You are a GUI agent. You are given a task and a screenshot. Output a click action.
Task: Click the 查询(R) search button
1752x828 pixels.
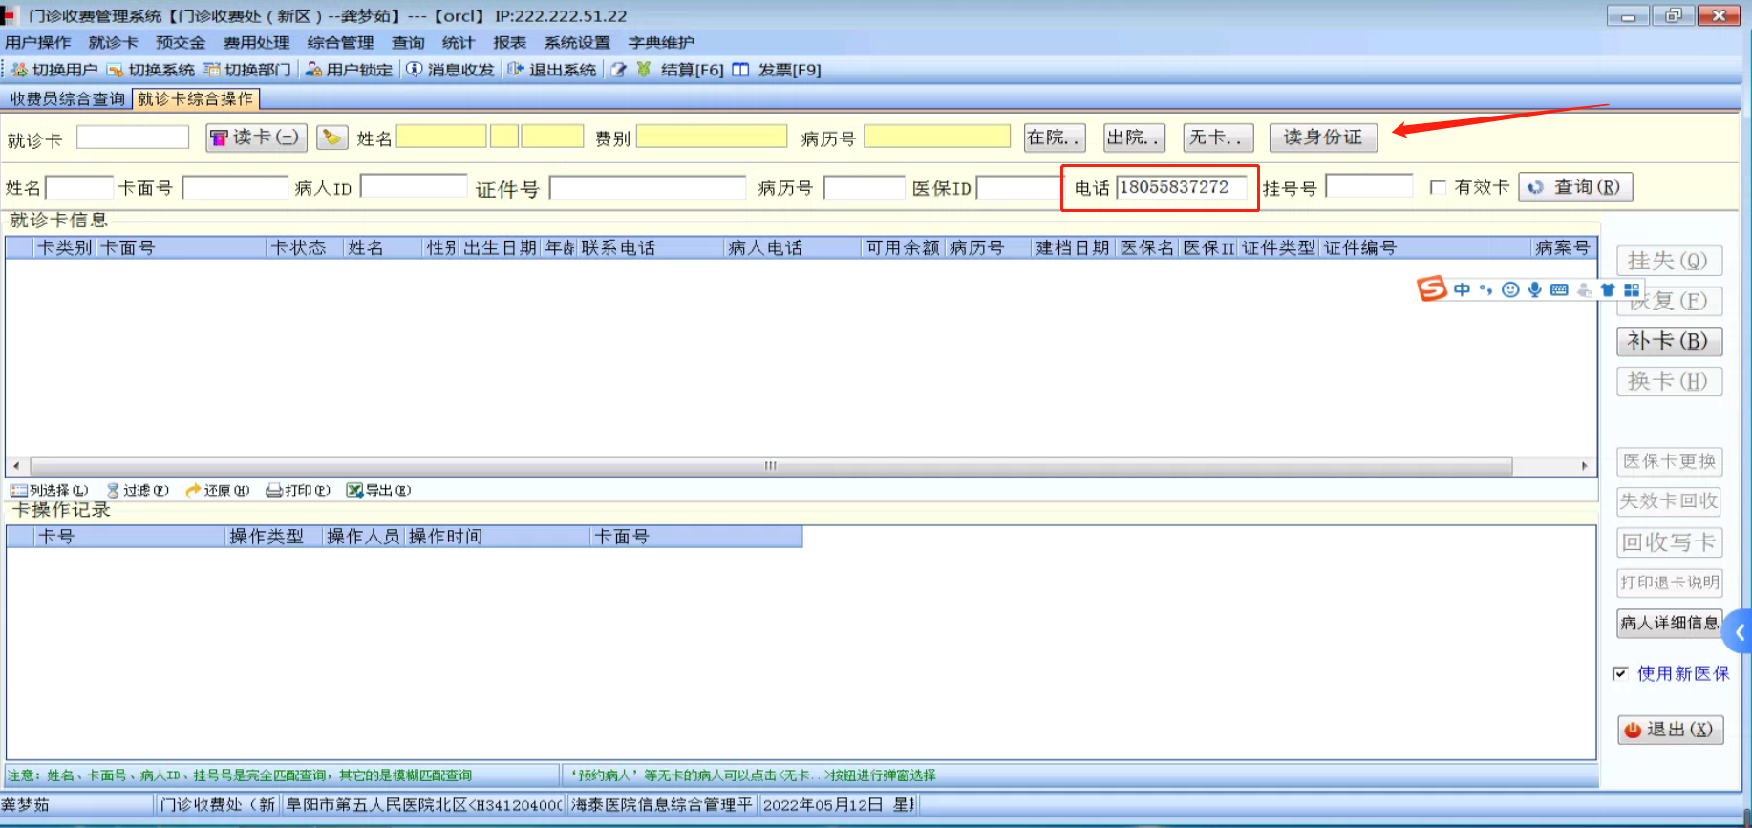point(1575,187)
